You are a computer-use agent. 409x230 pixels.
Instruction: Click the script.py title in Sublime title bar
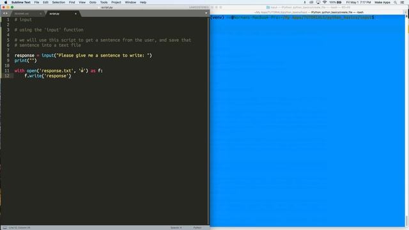[107, 8]
